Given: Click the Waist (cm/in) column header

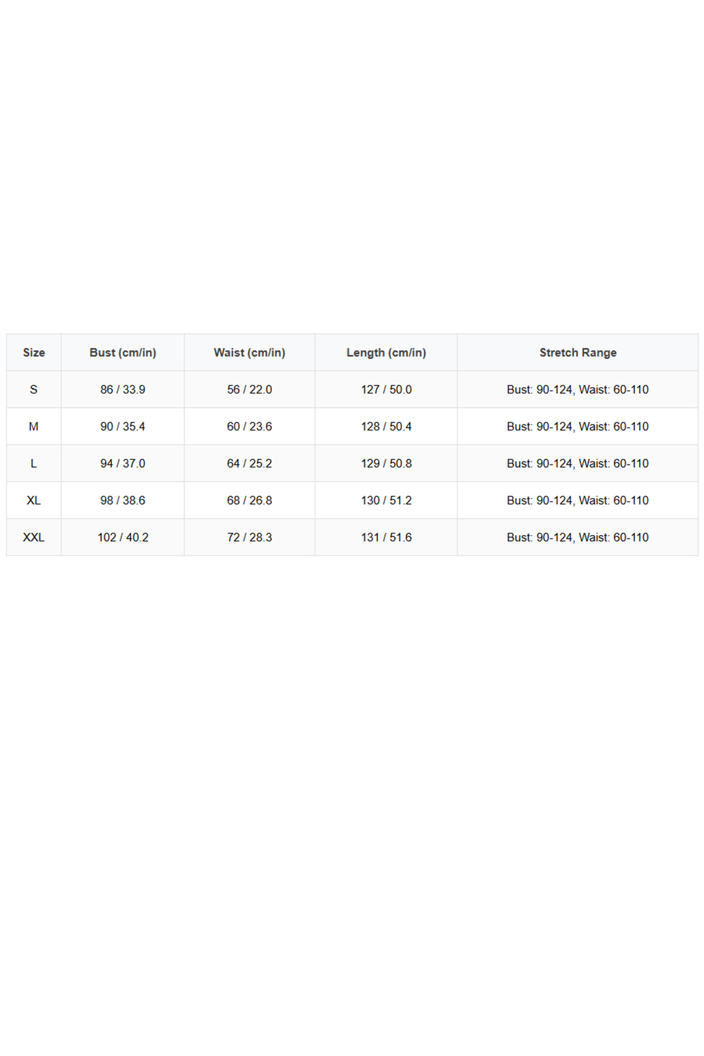Looking at the screenshot, I should (x=250, y=353).
